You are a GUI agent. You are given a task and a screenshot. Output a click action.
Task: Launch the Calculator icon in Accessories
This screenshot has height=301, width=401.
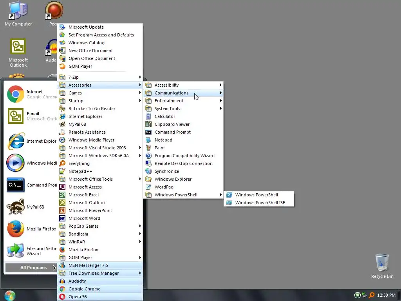[148, 116]
